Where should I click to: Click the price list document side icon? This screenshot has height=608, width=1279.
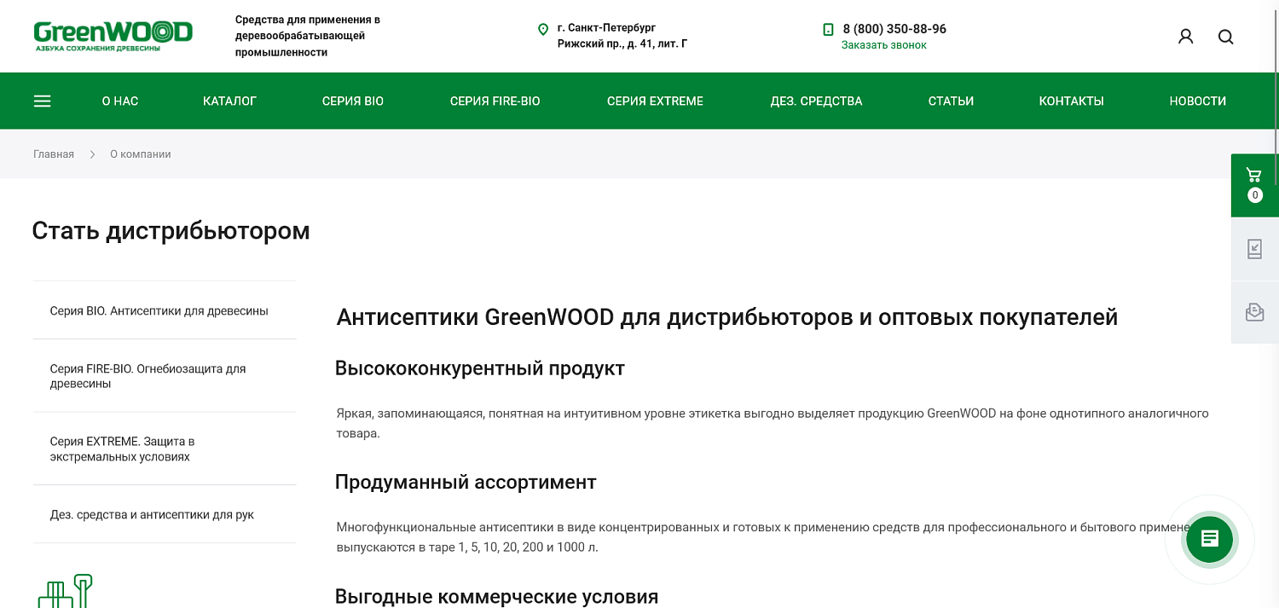click(1254, 249)
